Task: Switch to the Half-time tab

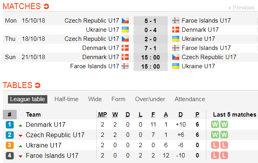Action: [x=66, y=99]
